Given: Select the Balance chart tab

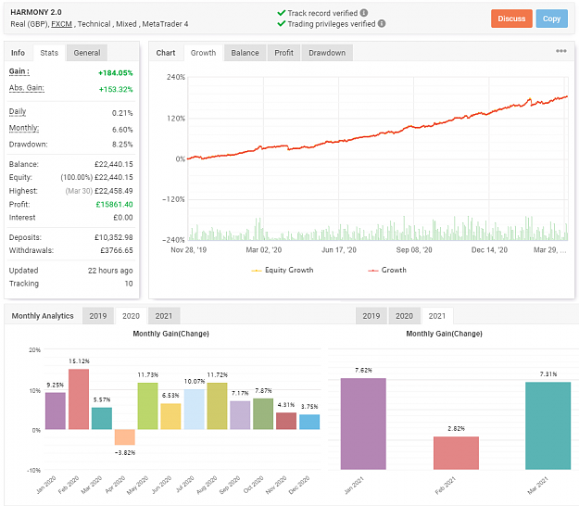Looking at the screenshot, I should (x=245, y=53).
